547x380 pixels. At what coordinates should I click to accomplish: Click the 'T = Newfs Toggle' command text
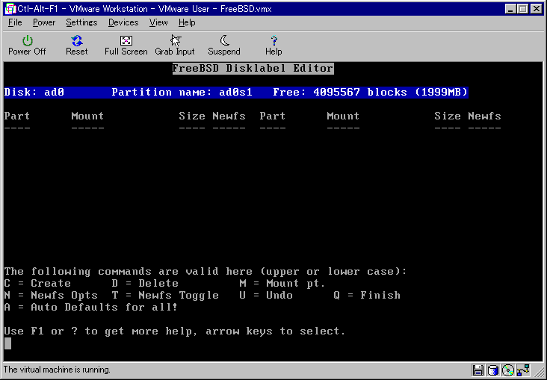(x=165, y=296)
